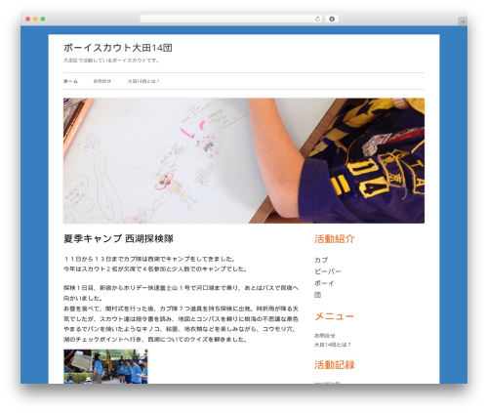This screenshot has width=488, height=413.
Task: Click the red close window button
Action: point(28,20)
